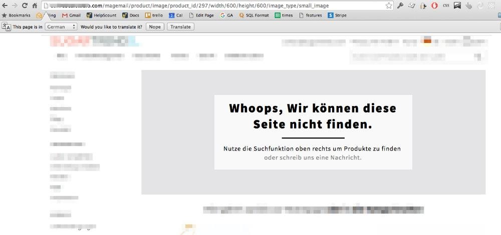Click the URL address bar

pos(215,5)
